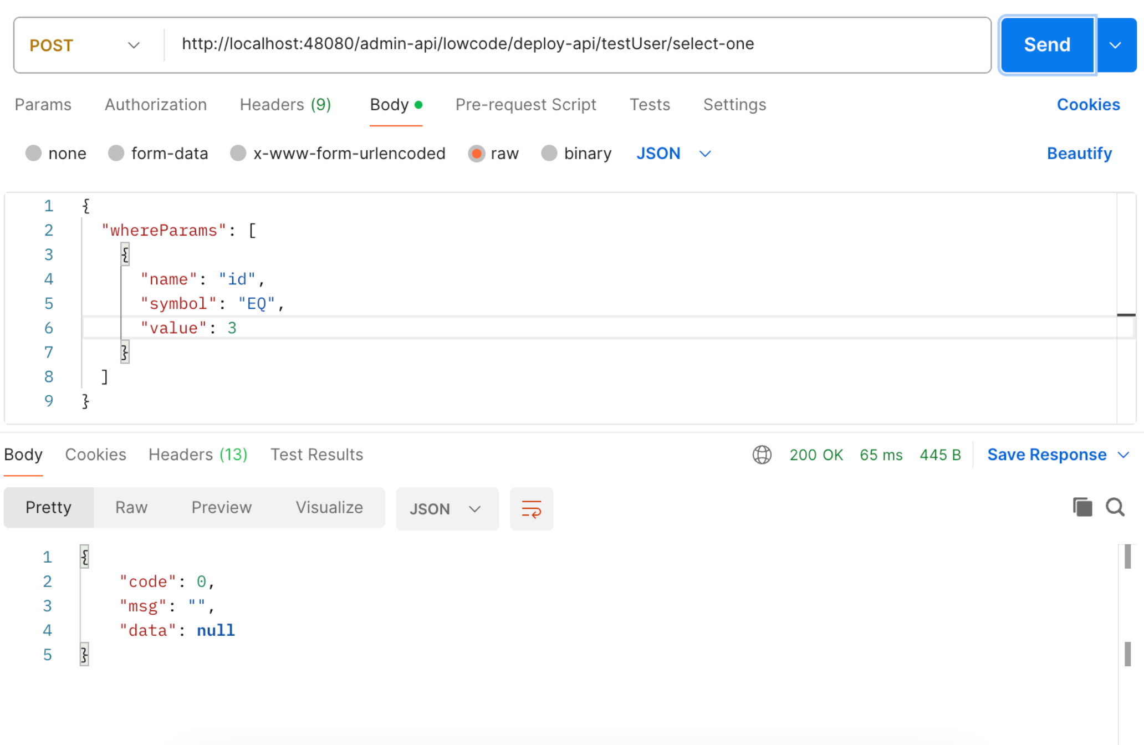This screenshot has height=745, width=1144.
Task: Choose x-www-form-urlencoded body option
Action: 238,154
